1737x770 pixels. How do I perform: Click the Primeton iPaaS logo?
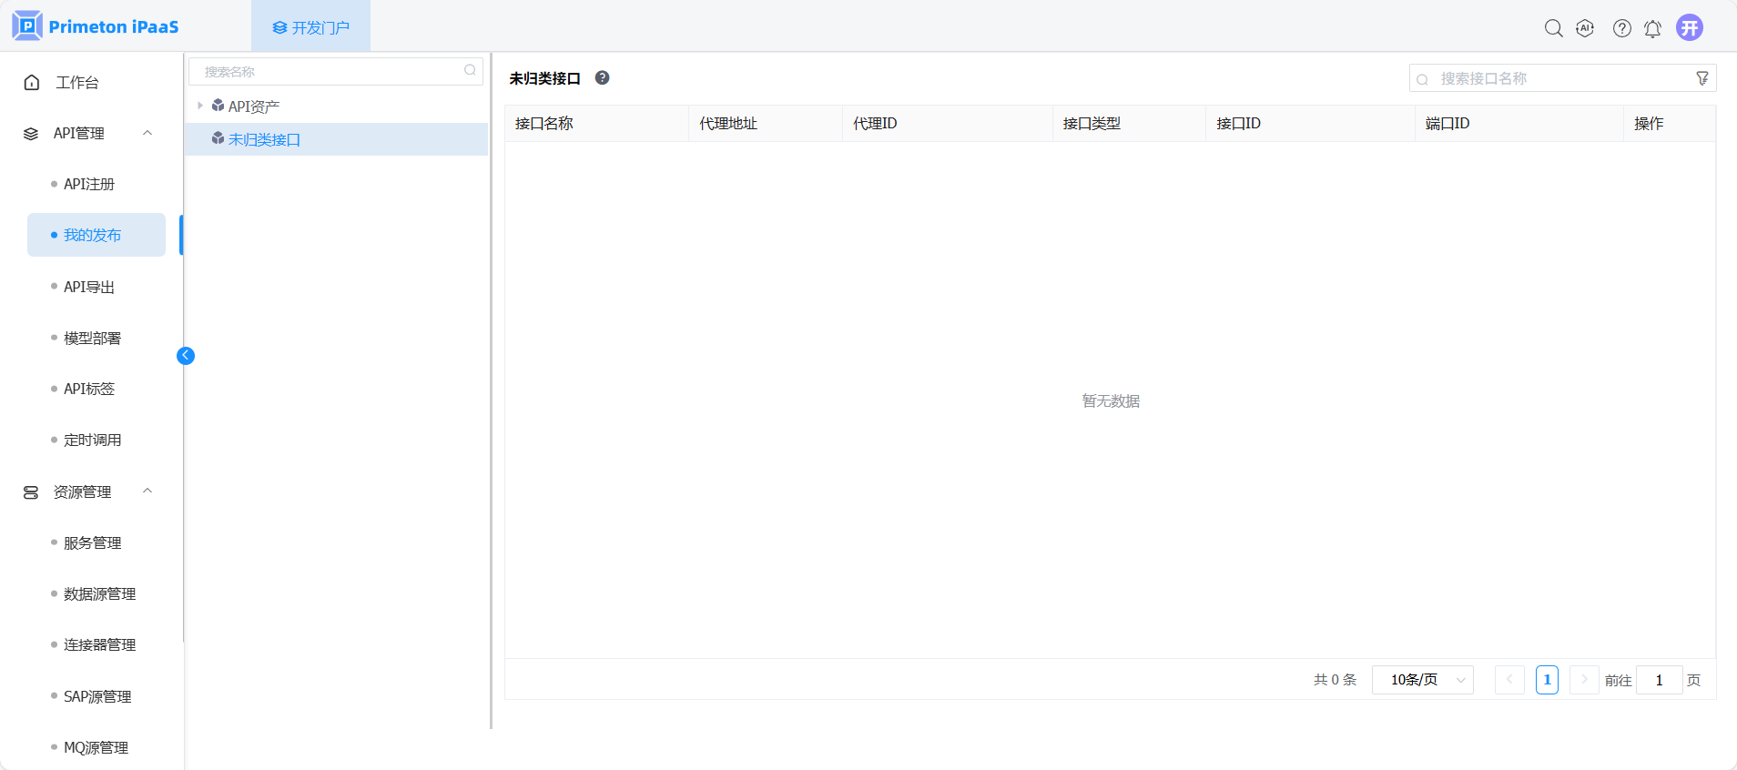pos(96,26)
